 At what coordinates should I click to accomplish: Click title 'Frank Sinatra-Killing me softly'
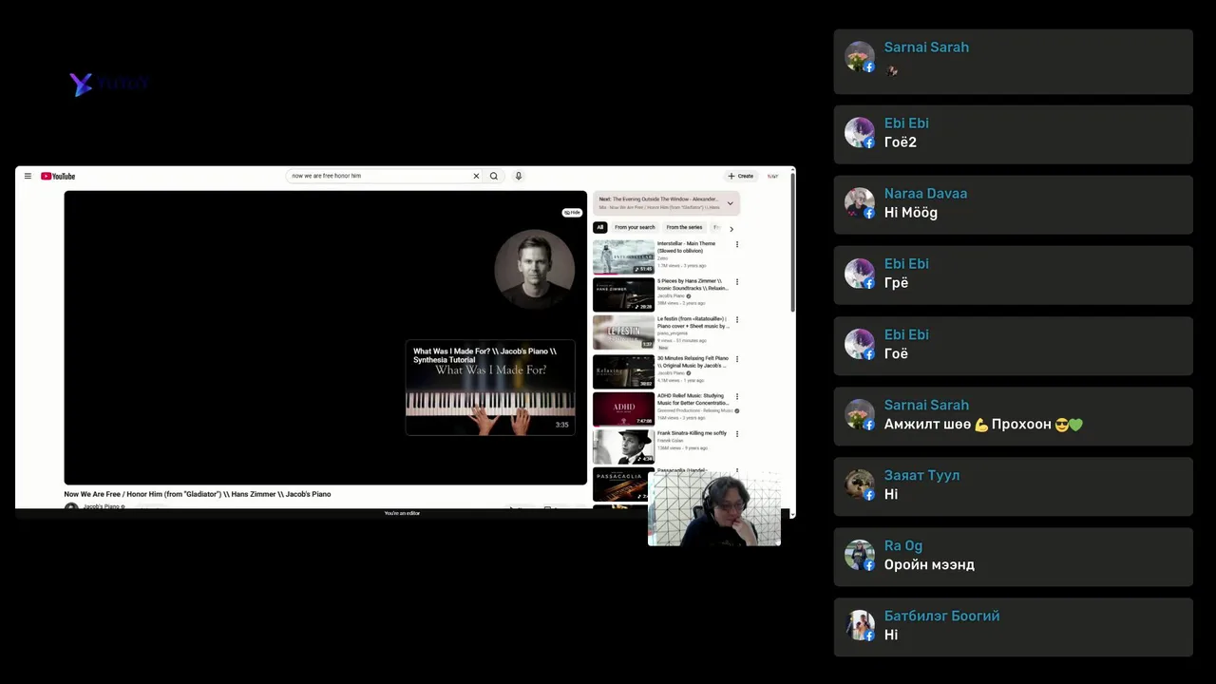tap(692, 433)
